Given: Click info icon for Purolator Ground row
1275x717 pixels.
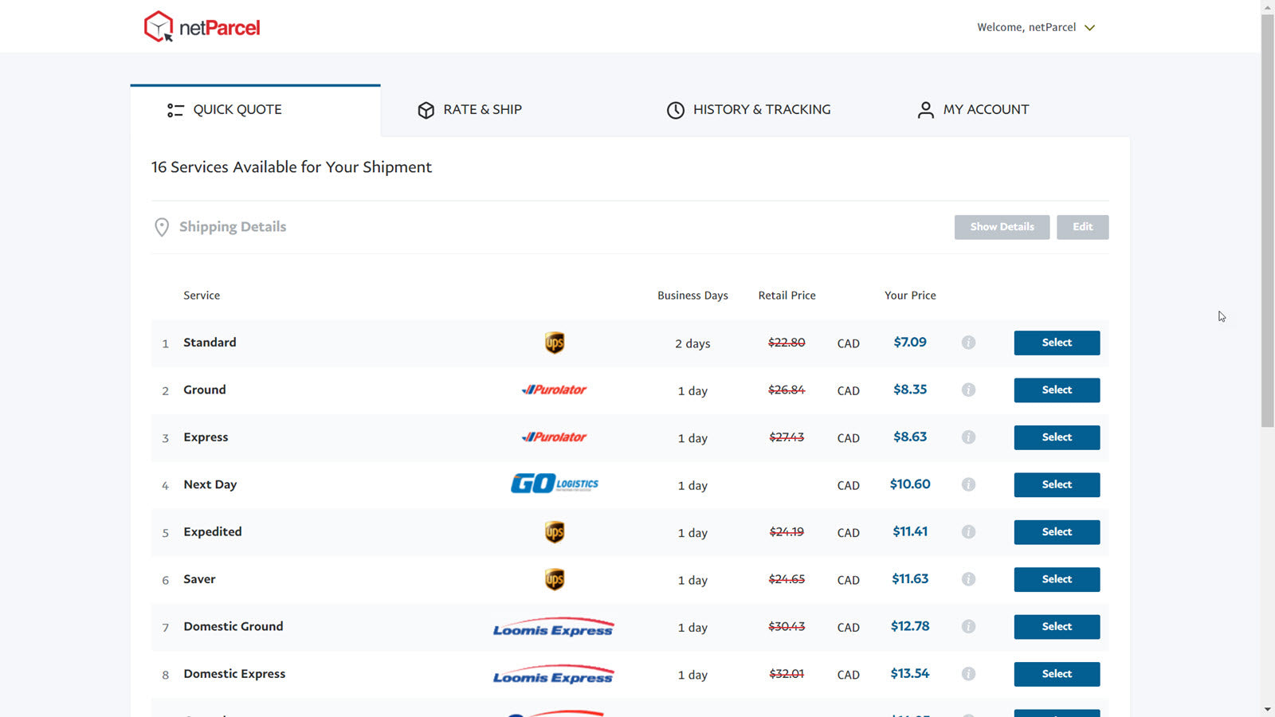Looking at the screenshot, I should click(x=968, y=390).
